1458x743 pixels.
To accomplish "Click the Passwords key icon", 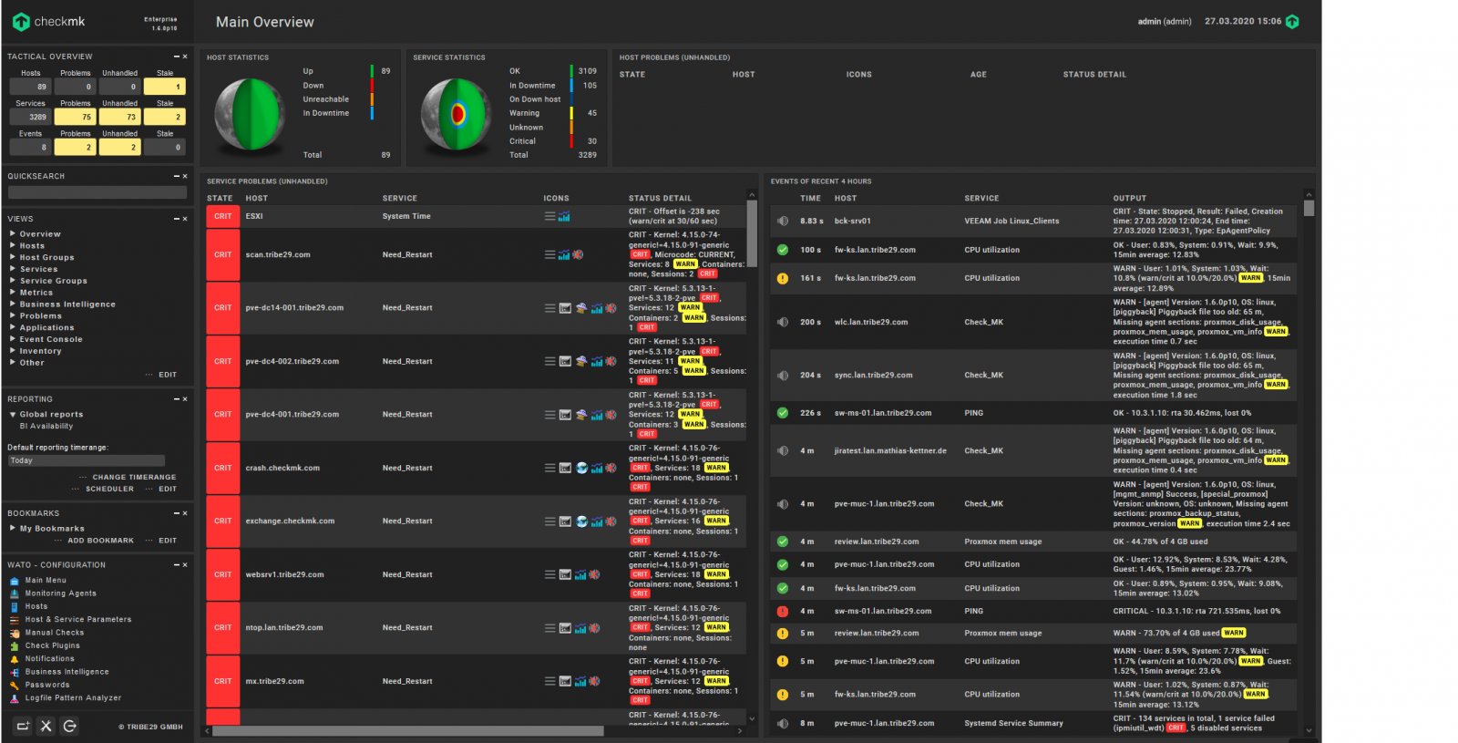I will (15, 685).
